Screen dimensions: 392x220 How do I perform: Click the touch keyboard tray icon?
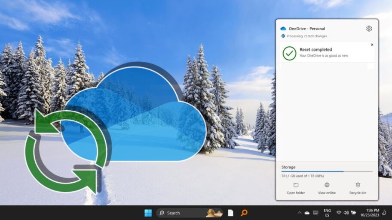(315, 213)
